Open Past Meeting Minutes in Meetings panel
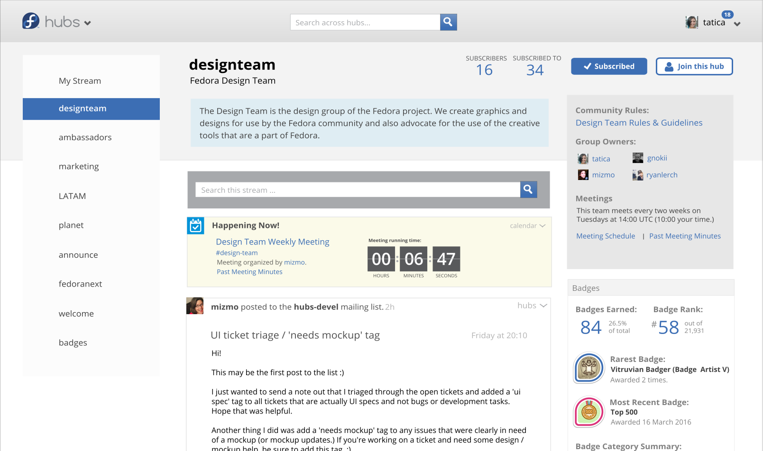 685,236
